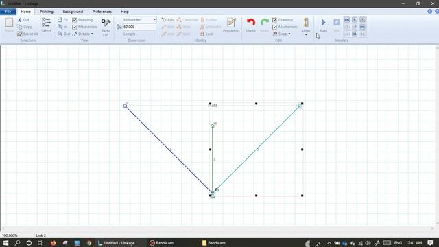Click the bottom anchor joint of the mechanism
This screenshot has height=247, width=439.
pyautogui.click(x=213, y=195)
